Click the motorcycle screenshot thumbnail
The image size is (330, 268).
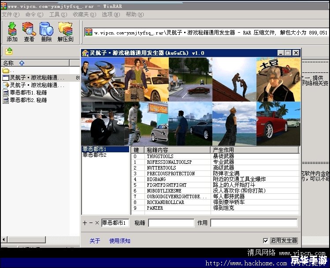click(x=103, y=79)
